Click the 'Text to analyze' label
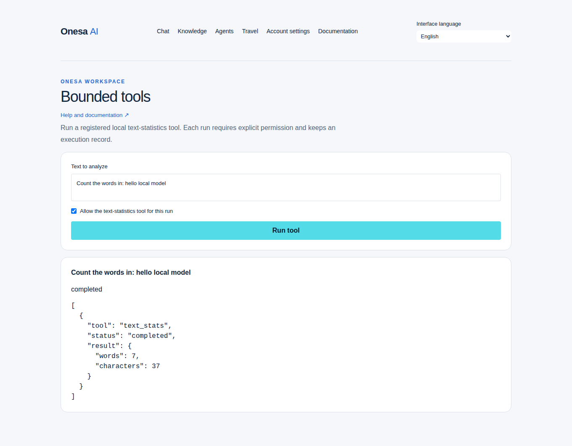 coord(89,167)
